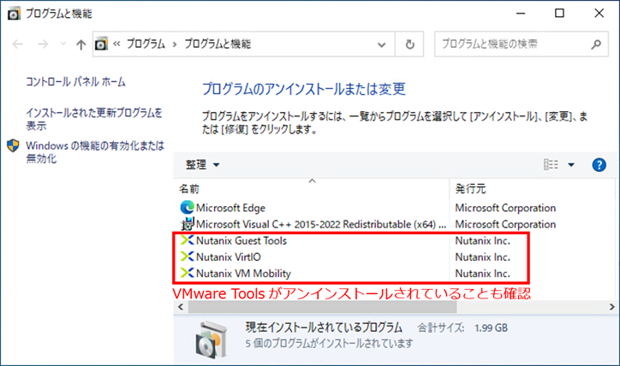Close the プログラムと機能 window
Viewport: 620px width, 366px height.
point(599,14)
